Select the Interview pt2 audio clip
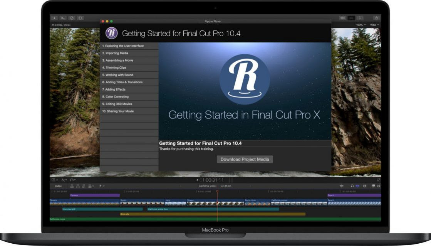This screenshot has height=246, width=431. pyautogui.click(x=102, y=209)
